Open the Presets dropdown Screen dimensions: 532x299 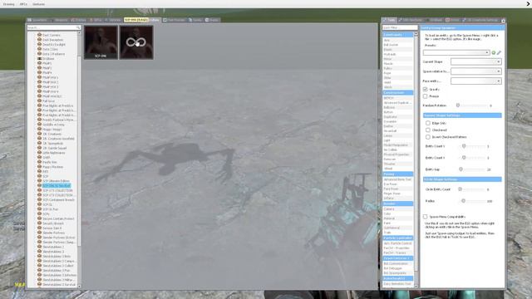[x=456, y=52]
